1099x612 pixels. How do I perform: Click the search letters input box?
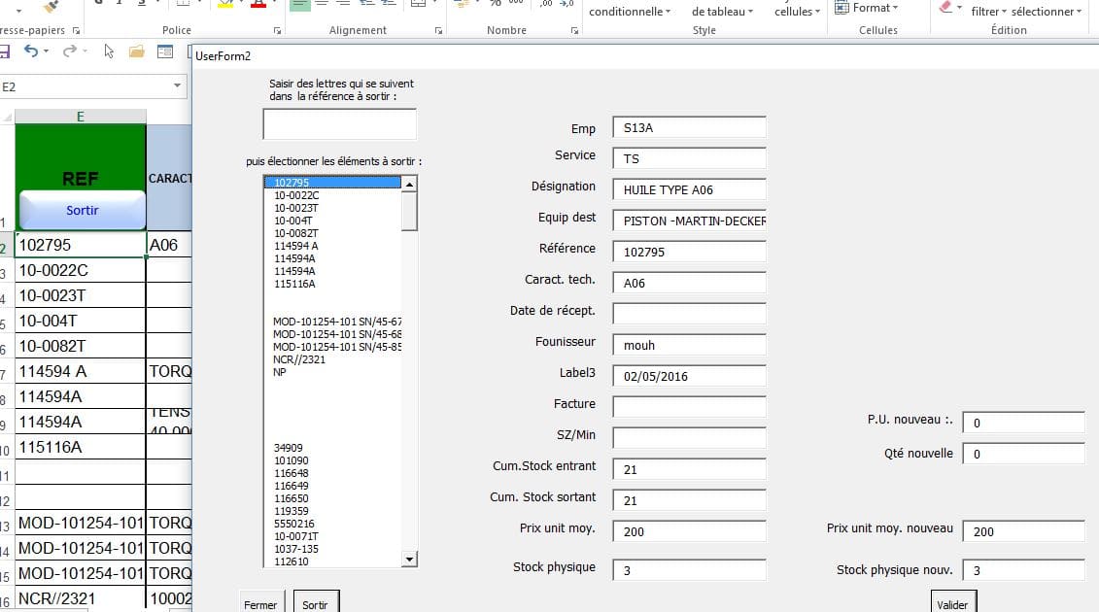pyautogui.click(x=339, y=124)
